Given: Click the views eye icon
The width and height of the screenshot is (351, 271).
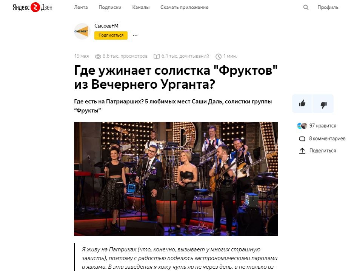Looking at the screenshot, I should (x=98, y=56).
